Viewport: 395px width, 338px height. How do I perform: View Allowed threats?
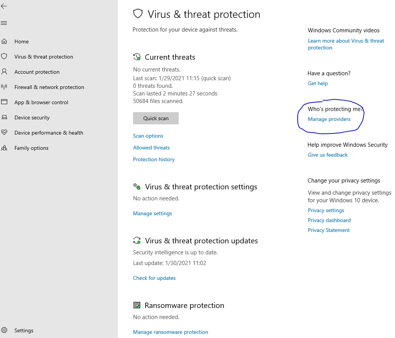click(151, 148)
